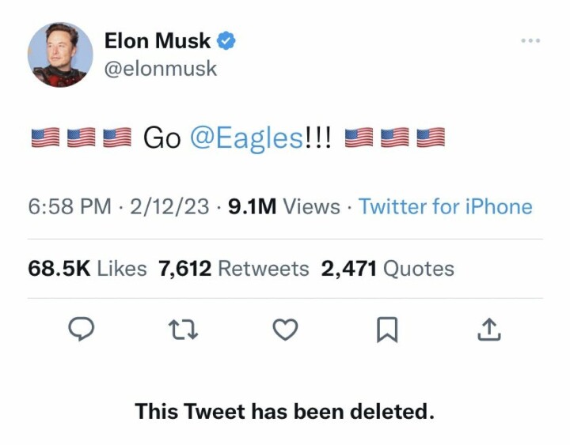The image size is (570, 445).
Task: Click the Elon Musk display name
Action: coord(158,41)
